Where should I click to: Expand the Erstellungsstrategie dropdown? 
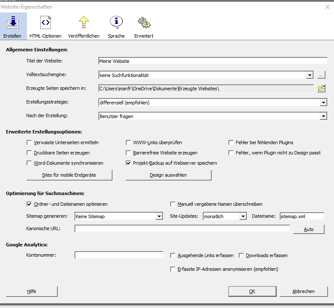point(323,103)
